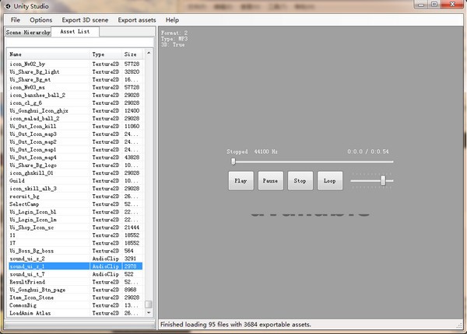The width and height of the screenshot is (467, 334).
Task: Open the Export assets menu
Action: (137, 20)
